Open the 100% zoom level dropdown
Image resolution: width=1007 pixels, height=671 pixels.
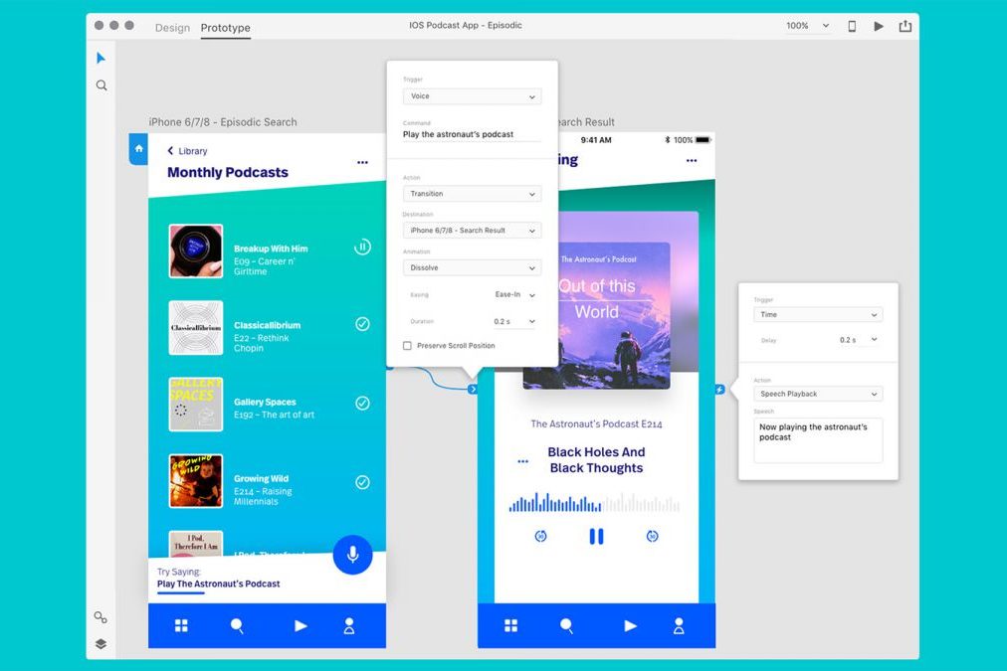[807, 26]
